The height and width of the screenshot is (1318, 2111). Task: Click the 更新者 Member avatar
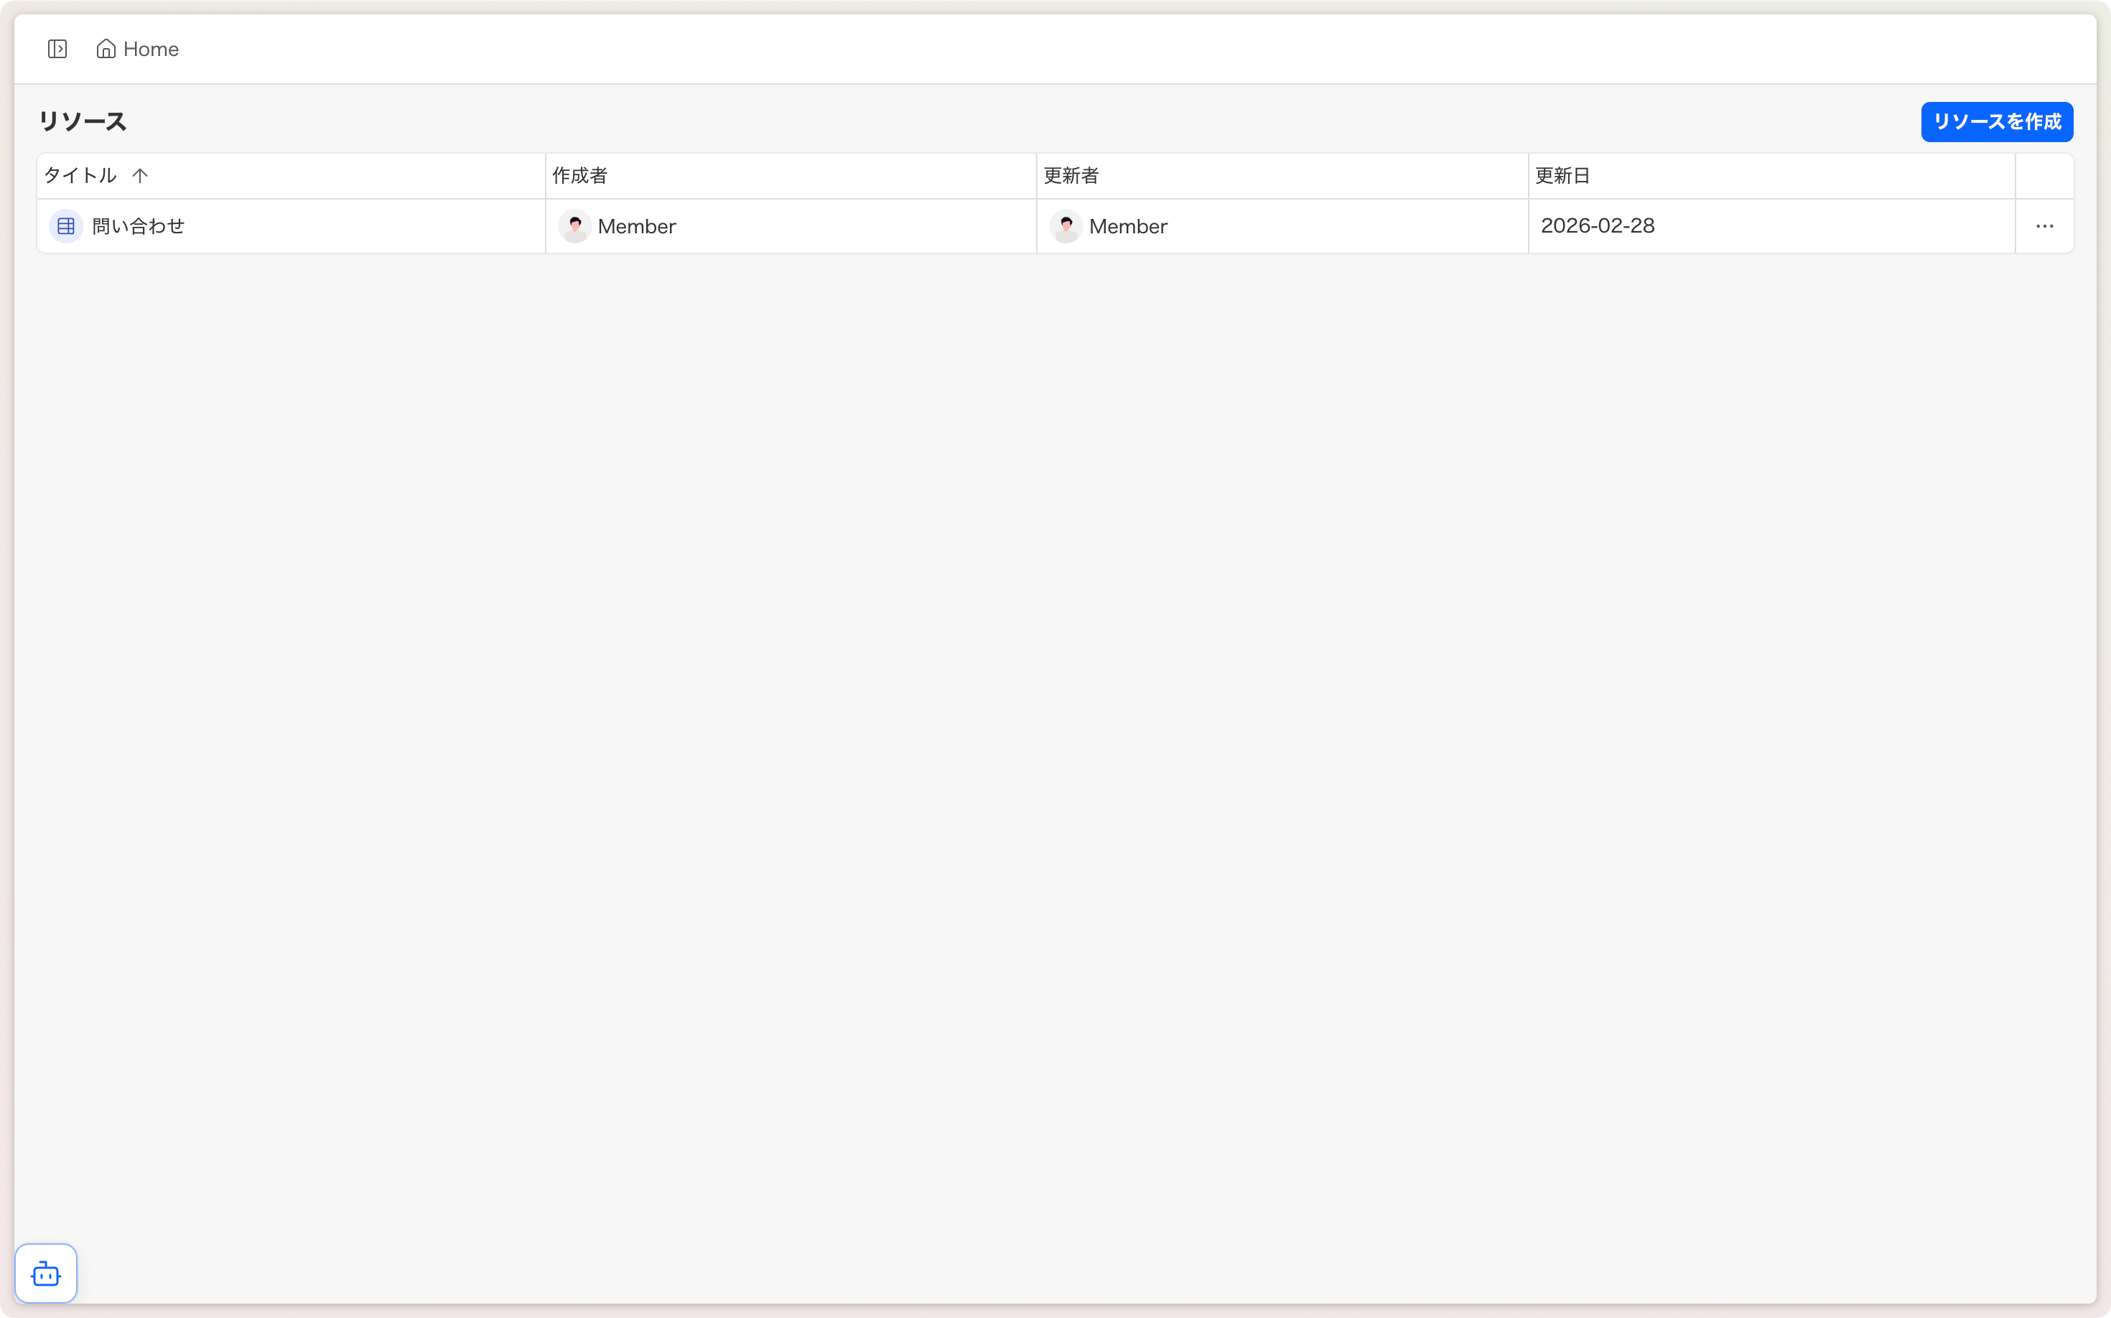[x=1066, y=227]
